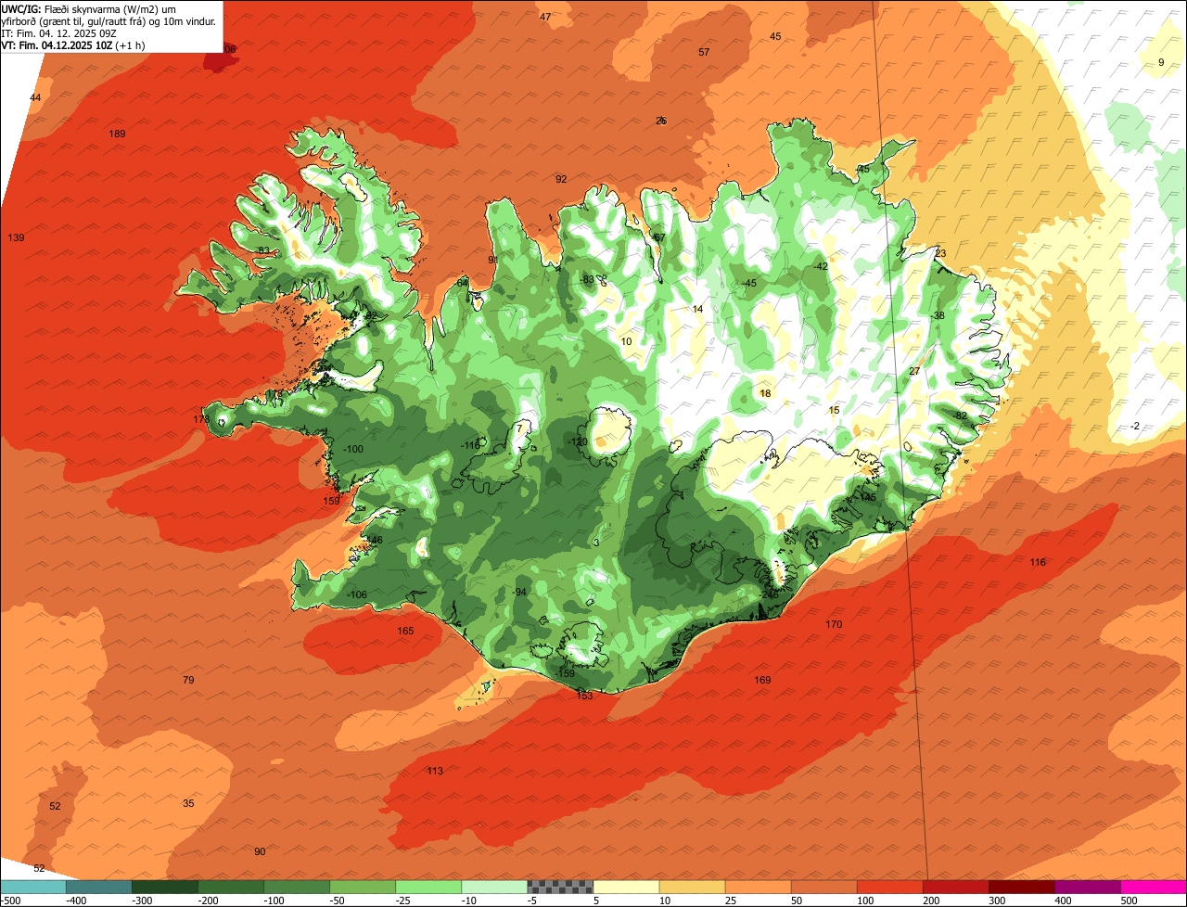Viewport: 1187px width, 907px height.
Task: Click the map value '116' in the southeast ocean
Action: point(1038,563)
